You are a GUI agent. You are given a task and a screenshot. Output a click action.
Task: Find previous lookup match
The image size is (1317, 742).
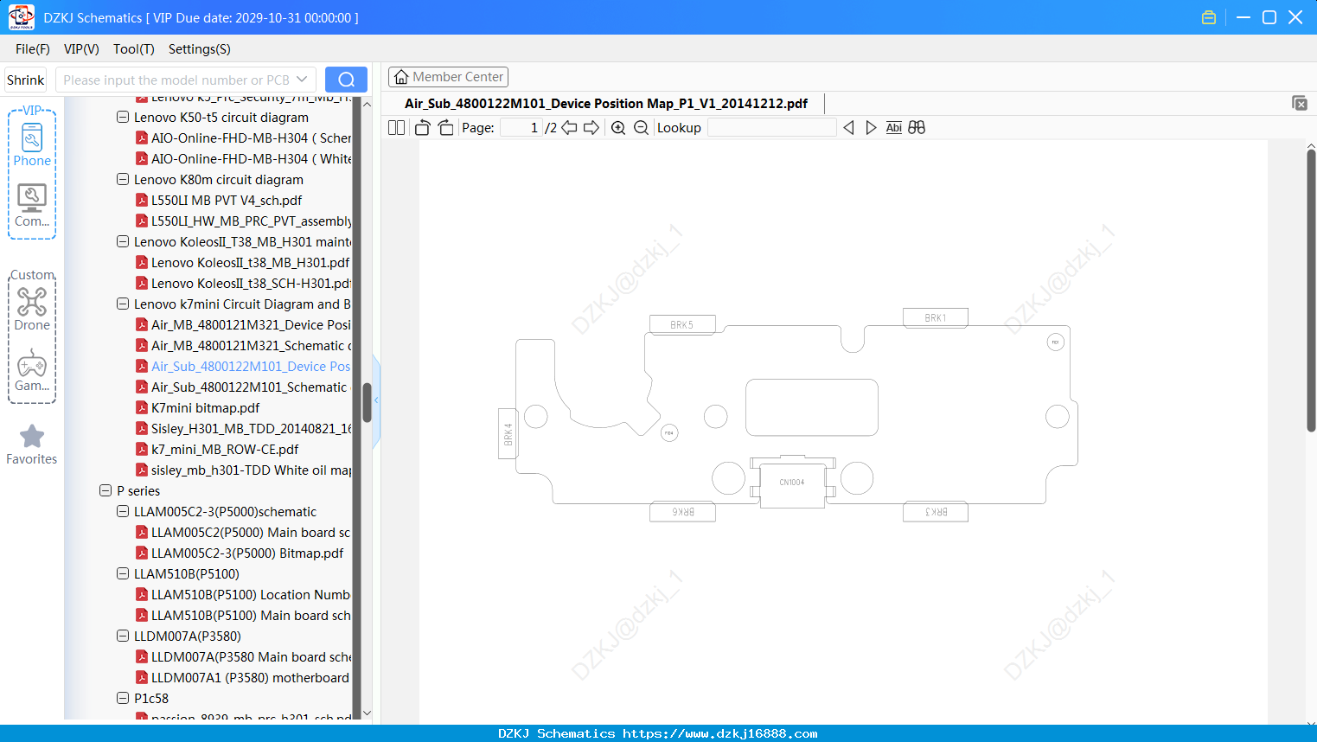coord(848,127)
